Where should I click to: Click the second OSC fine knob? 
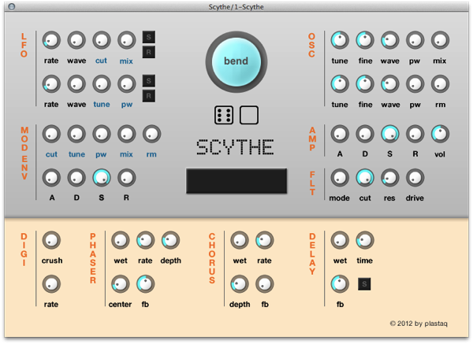tap(365, 84)
